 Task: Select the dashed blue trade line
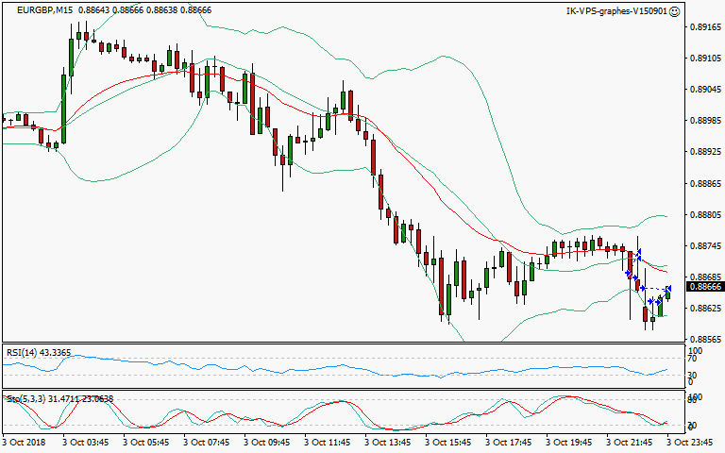coord(655,288)
